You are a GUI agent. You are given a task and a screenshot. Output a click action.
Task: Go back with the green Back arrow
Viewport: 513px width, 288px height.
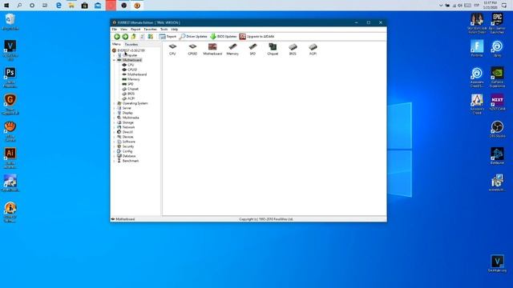coord(117,37)
